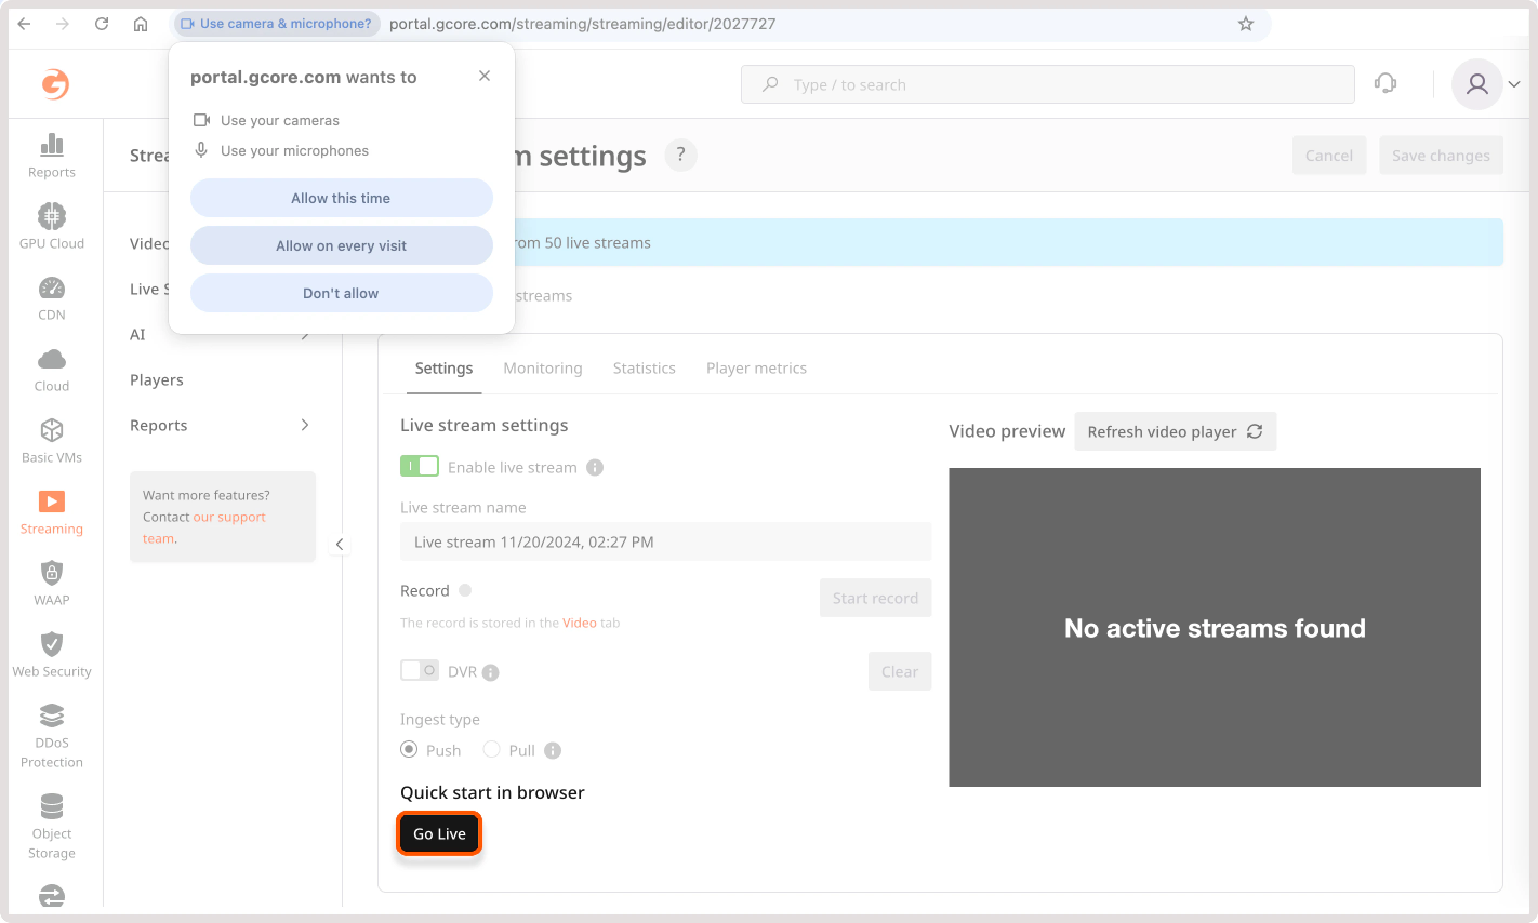
Task: Open the Player metrics tab
Action: (755, 368)
